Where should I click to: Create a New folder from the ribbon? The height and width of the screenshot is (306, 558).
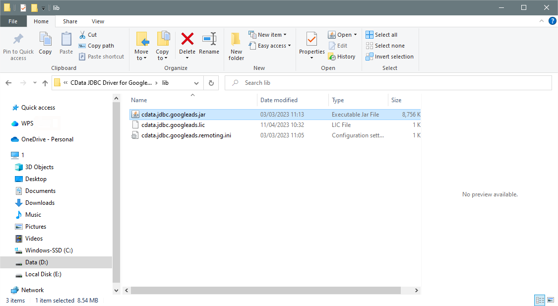tap(236, 45)
